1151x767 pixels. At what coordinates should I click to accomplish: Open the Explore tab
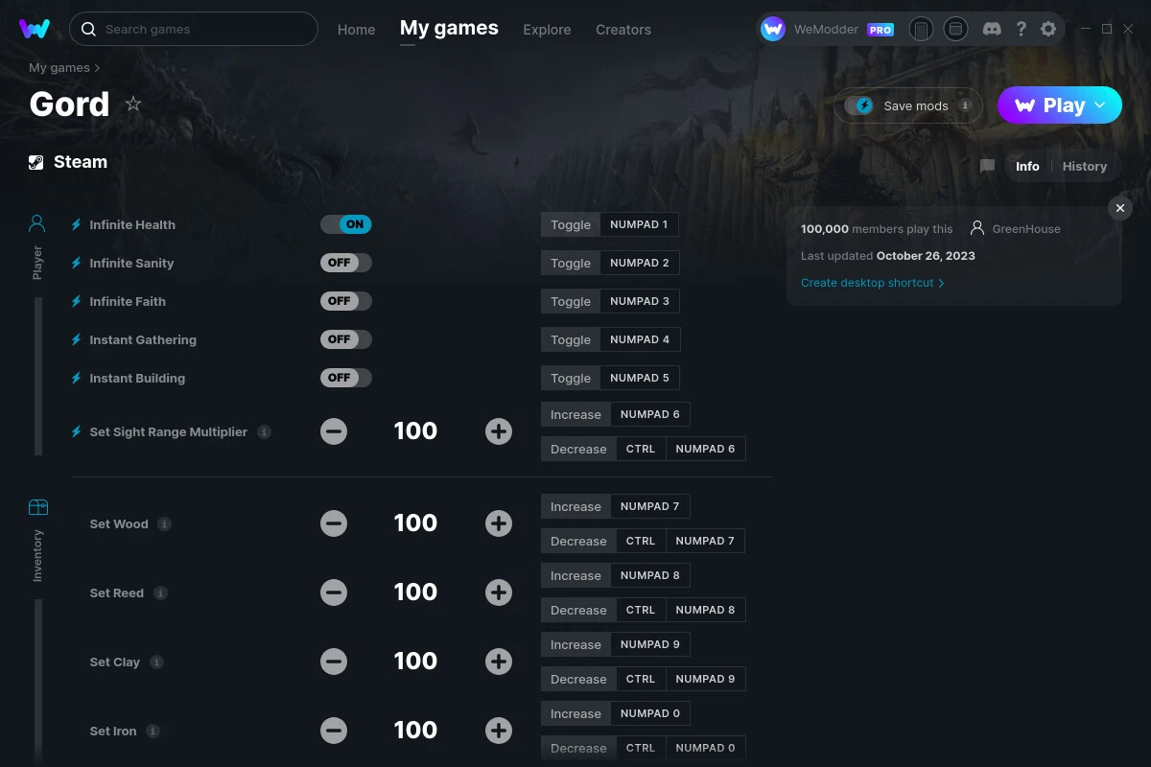tap(547, 30)
